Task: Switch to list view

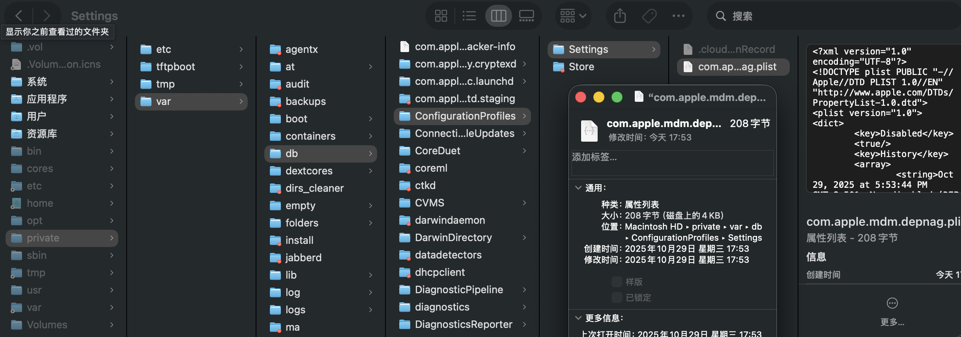Action: [x=469, y=16]
